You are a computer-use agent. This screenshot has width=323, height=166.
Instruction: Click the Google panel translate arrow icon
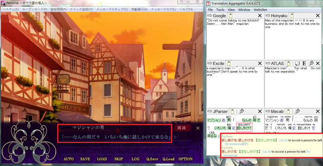pos(210,15)
